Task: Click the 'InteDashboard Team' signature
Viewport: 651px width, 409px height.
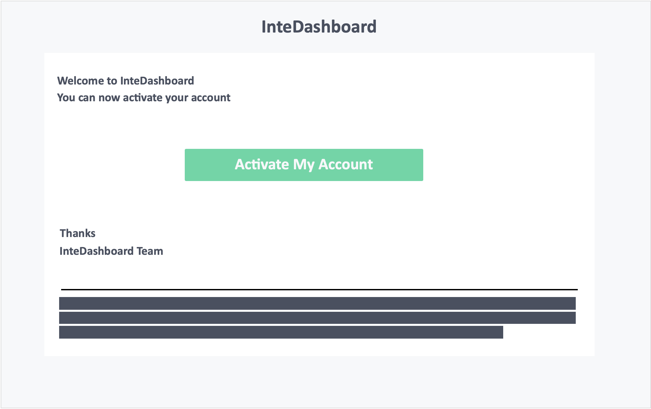Action: tap(111, 251)
